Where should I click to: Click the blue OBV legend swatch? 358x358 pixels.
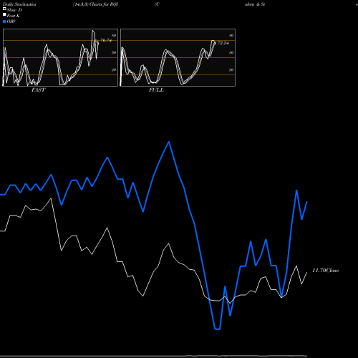4,21
